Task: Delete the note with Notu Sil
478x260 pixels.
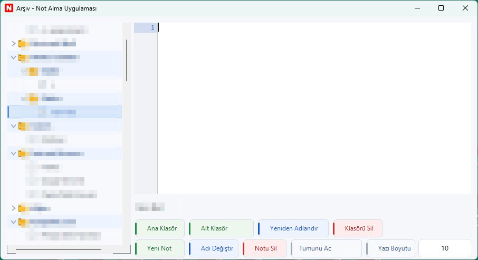Action: 265,248
